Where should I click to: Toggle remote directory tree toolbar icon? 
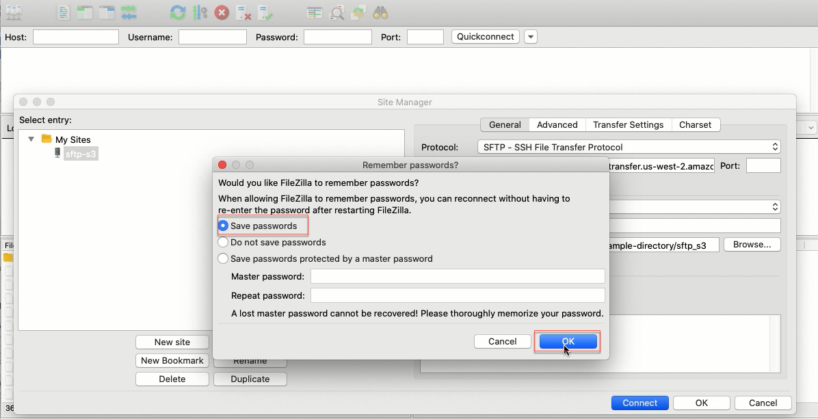(x=107, y=12)
